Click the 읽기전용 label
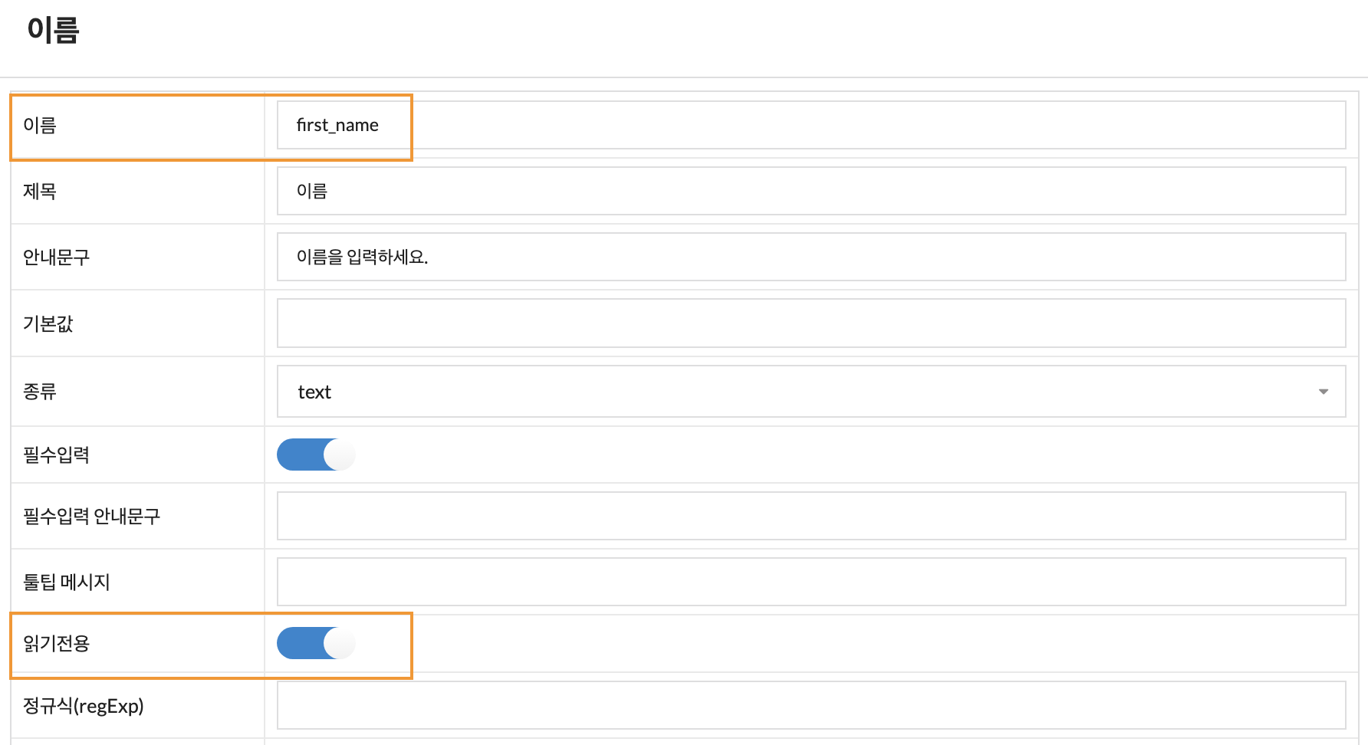Image resolution: width=1368 pixels, height=745 pixels. (57, 643)
